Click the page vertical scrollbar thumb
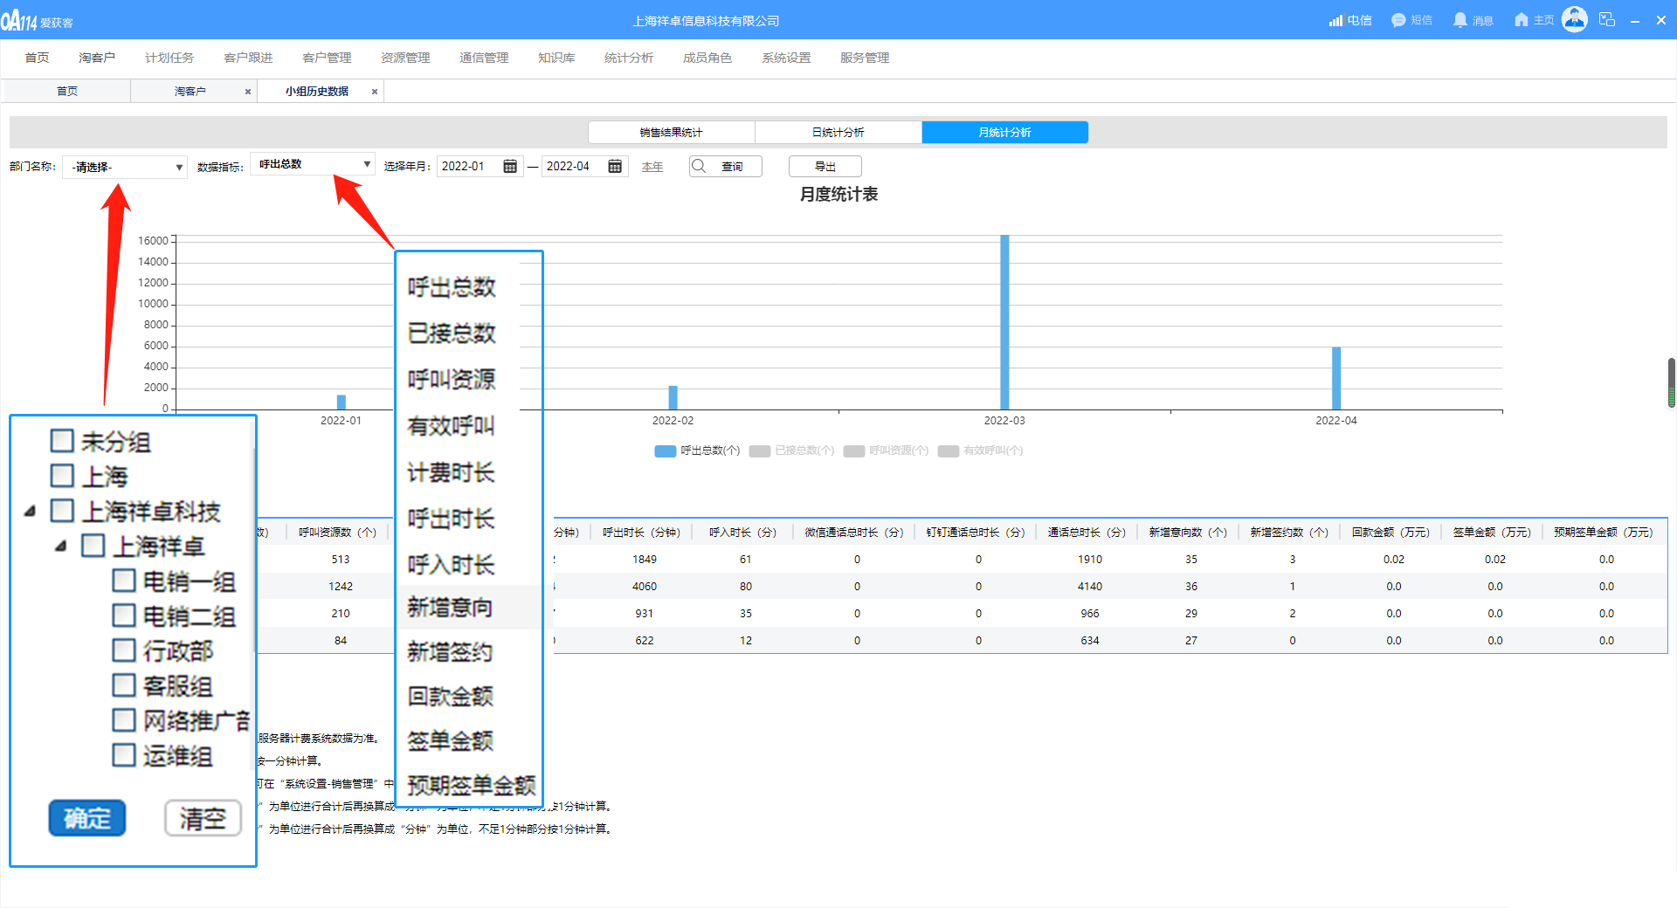The height and width of the screenshot is (908, 1677). (1672, 382)
